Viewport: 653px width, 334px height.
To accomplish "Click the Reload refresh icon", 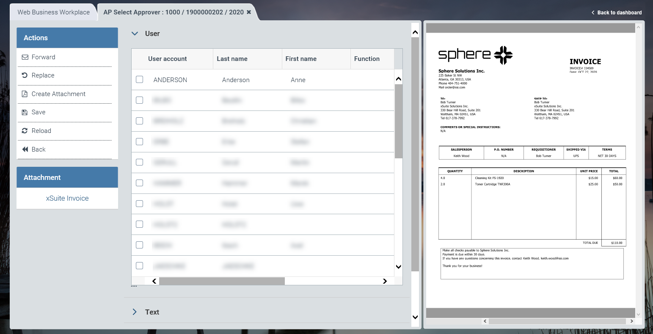I will (x=25, y=131).
